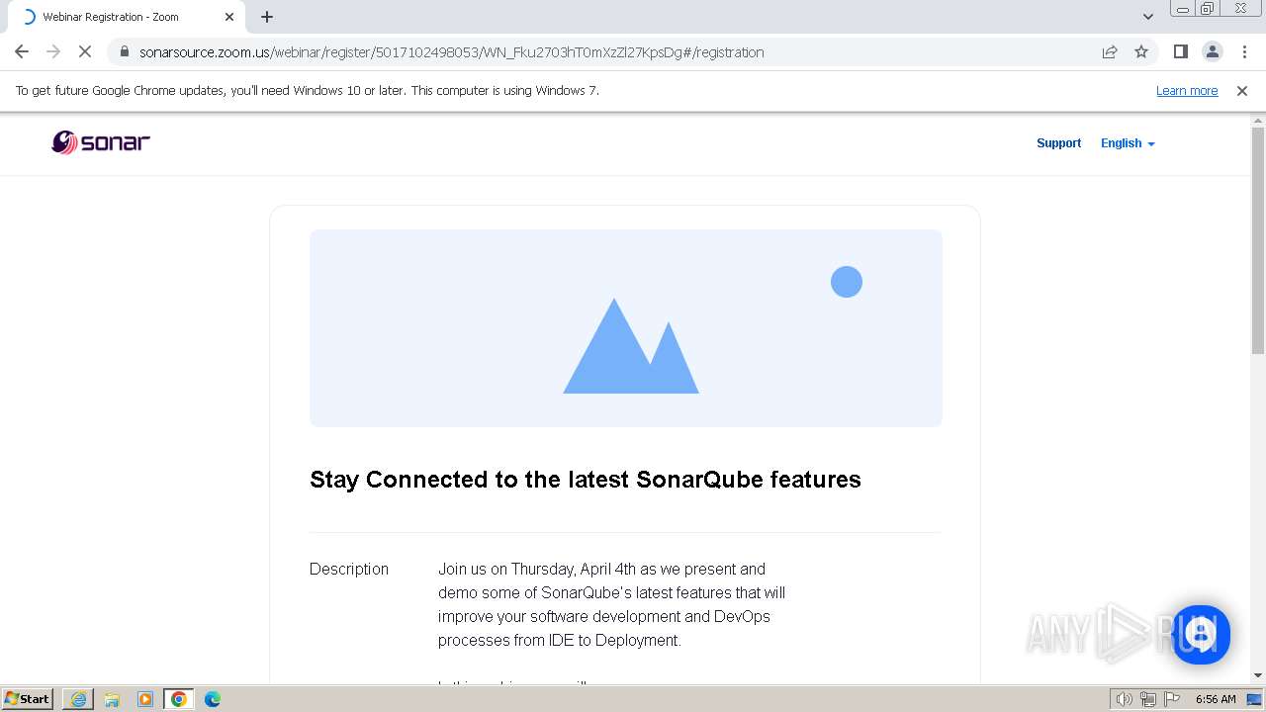This screenshot has height=712, width=1266.
Task: Go back to the previous page
Action: [22, 52]
